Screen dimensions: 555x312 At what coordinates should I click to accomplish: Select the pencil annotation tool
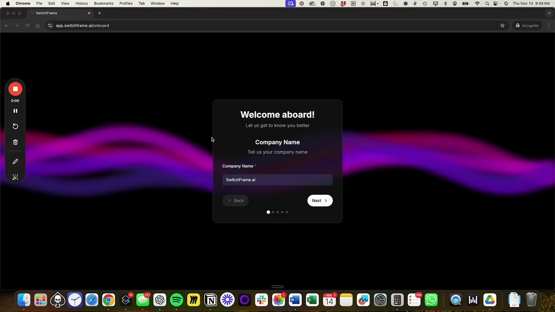click(15, 161)
